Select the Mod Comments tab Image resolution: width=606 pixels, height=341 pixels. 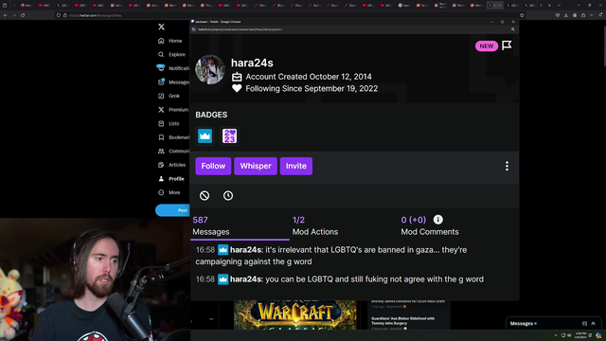429,225
